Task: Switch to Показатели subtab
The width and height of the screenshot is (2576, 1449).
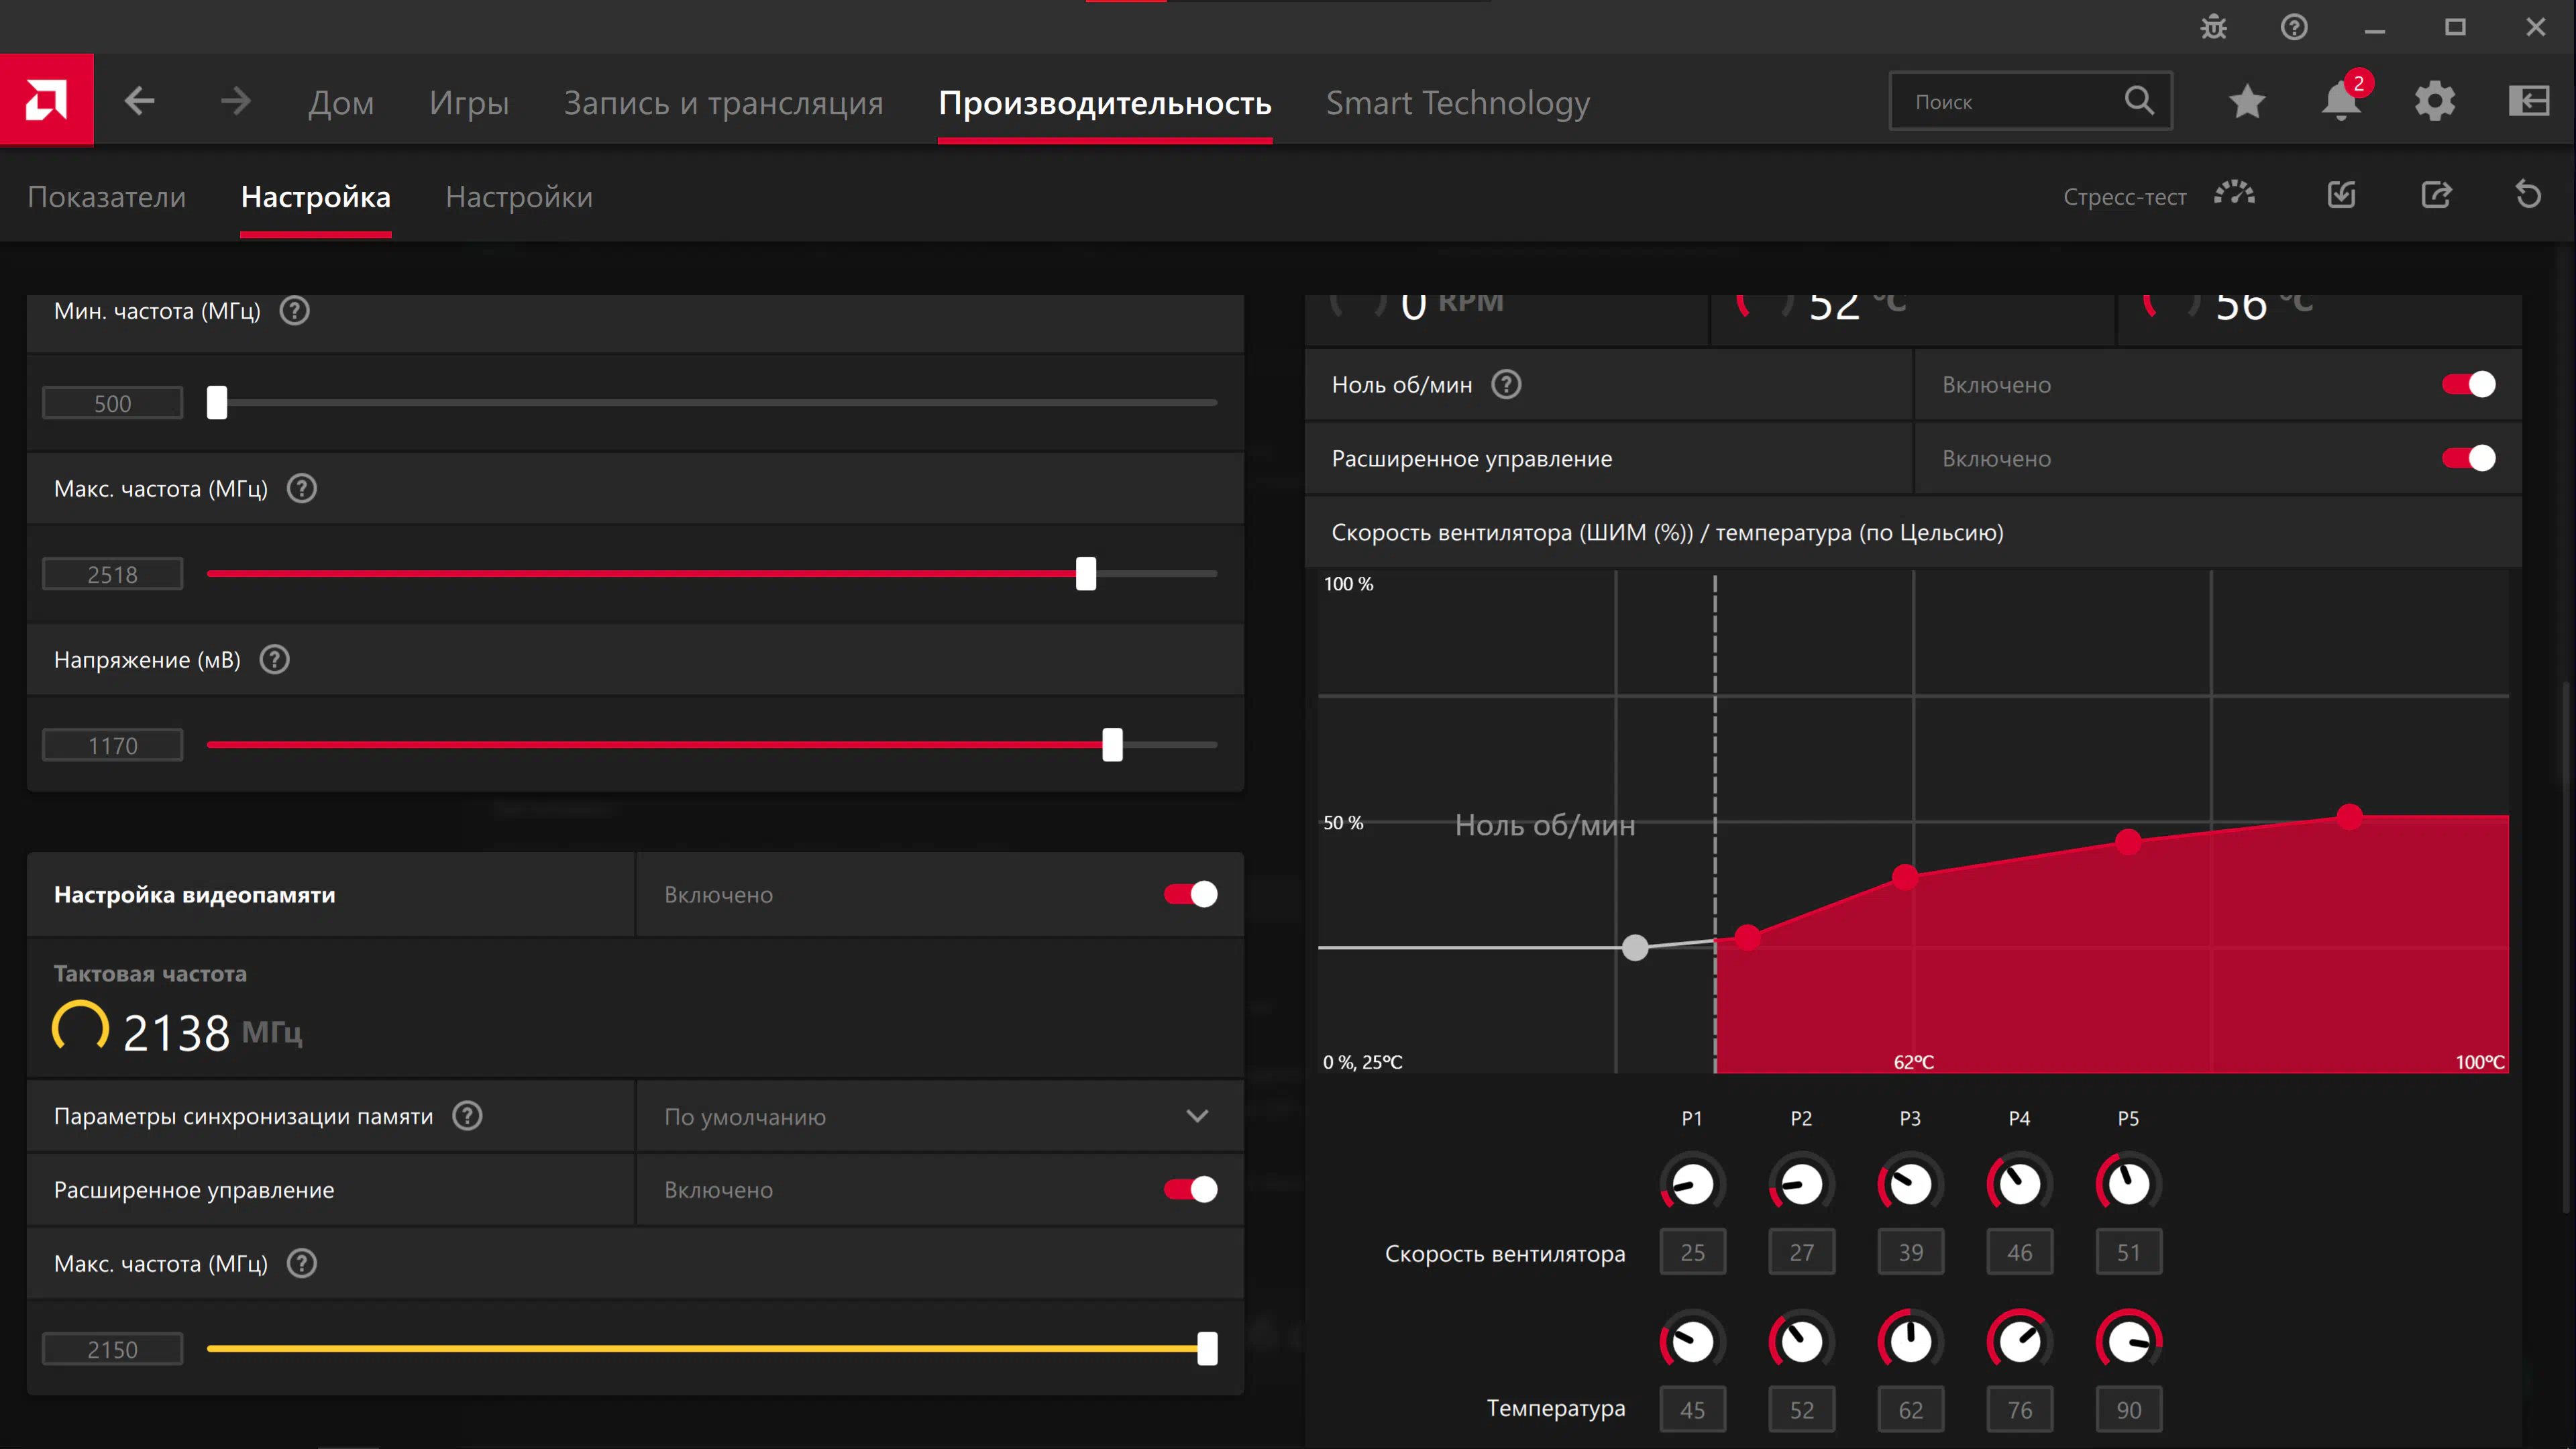Action: [107, 197]
